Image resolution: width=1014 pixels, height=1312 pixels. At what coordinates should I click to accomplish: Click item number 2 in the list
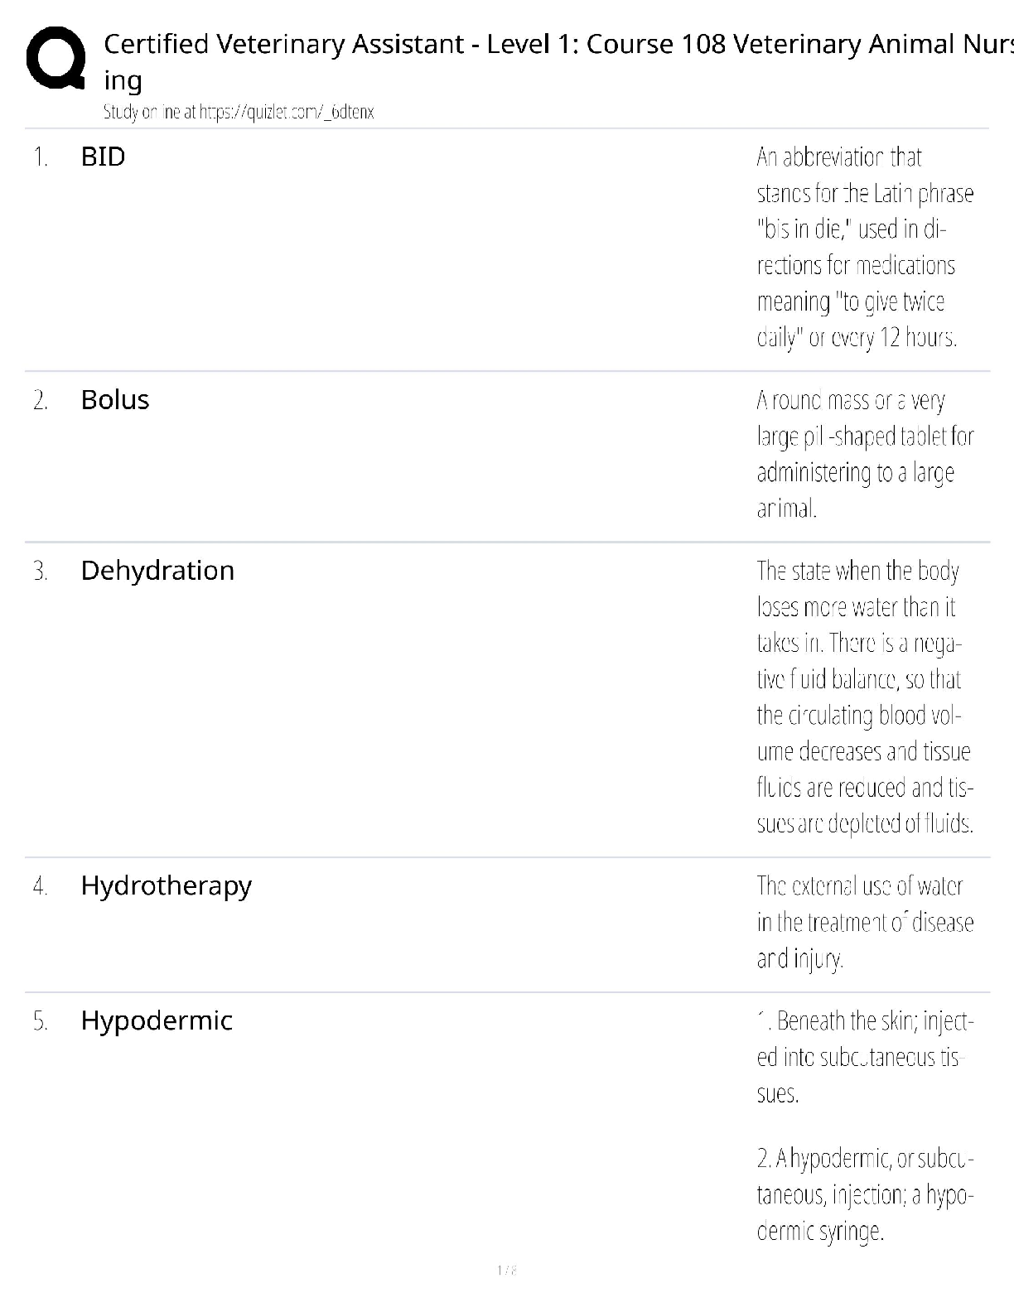pos(41,401)
